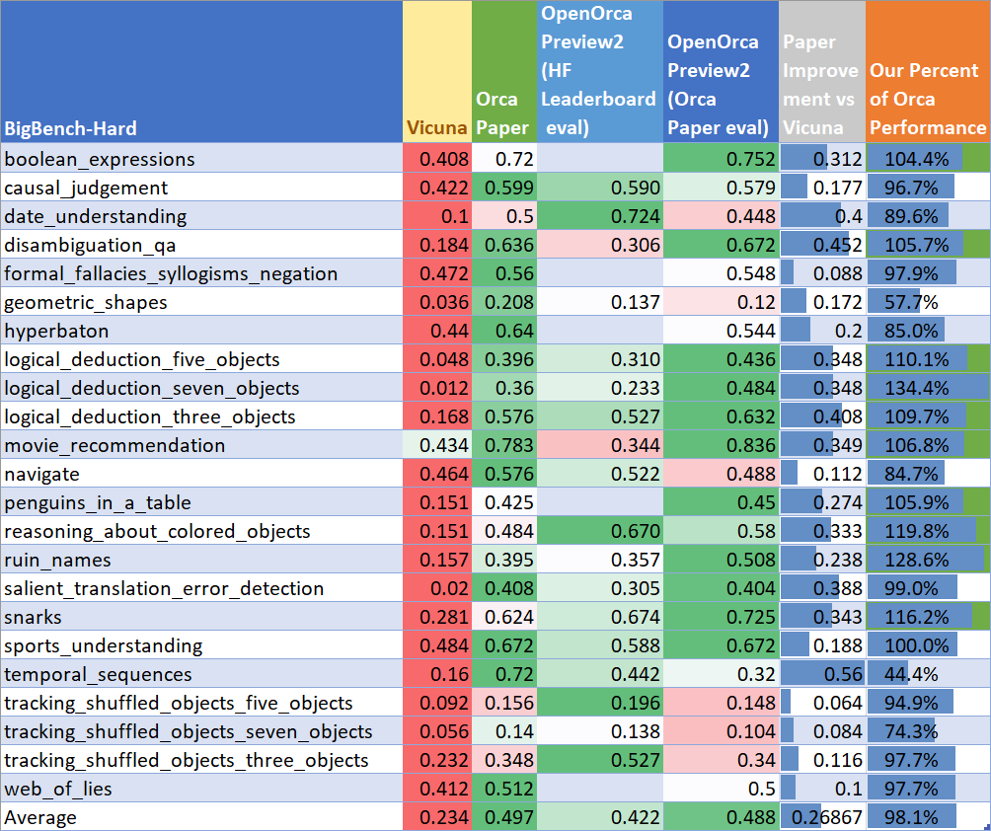The width and height of the screenshot is (991, 831).
Task: Select the 134.4% logical_deduction_seven_objects cell
Action: (926, 387)
